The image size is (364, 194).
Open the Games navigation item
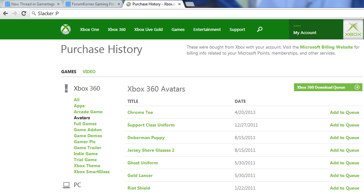178,29
